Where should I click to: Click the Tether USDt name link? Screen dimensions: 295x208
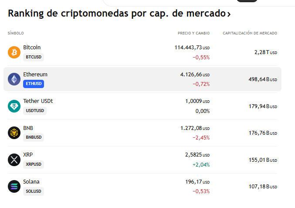(x=38, y=101)
